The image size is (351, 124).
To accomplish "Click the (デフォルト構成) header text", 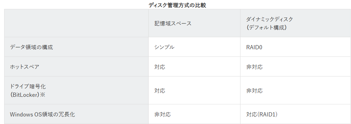I will (x=266, y=28).
